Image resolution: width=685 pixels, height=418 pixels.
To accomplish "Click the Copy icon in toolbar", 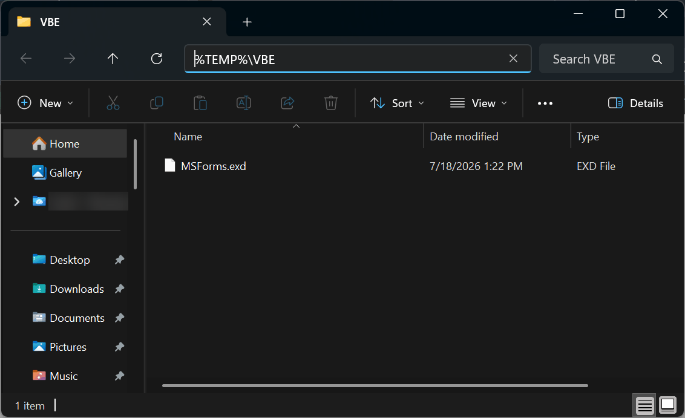I will pyautogui.click(x=156, y=103).
